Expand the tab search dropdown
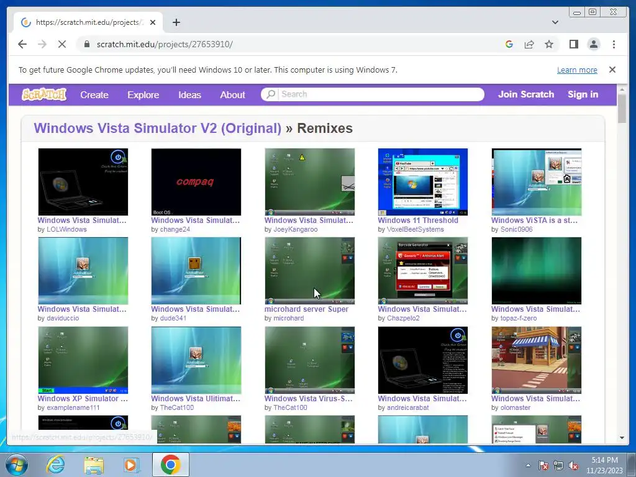Image resolution: width=636 pixels, height=477 pixels. point(555,22)
